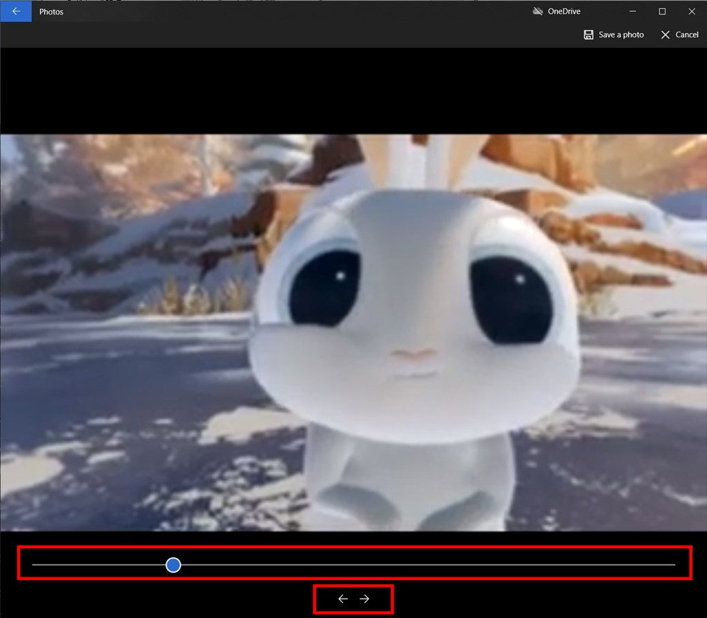Viewport: 707px width, 618px height.
Task: Click the floppy disk save icon
Action: [588, 35]
